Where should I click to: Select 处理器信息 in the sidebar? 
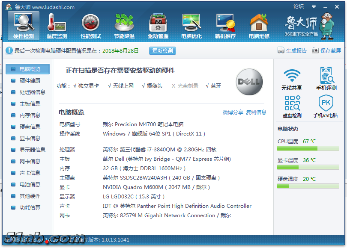click(32, 92)
